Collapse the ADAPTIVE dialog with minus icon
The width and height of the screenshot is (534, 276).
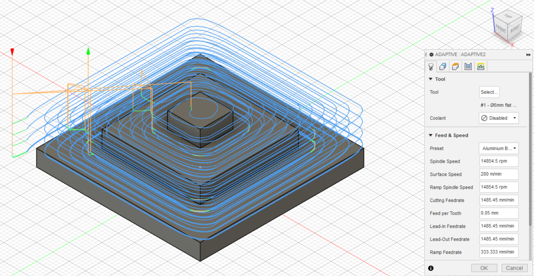[x=431, y=54]
